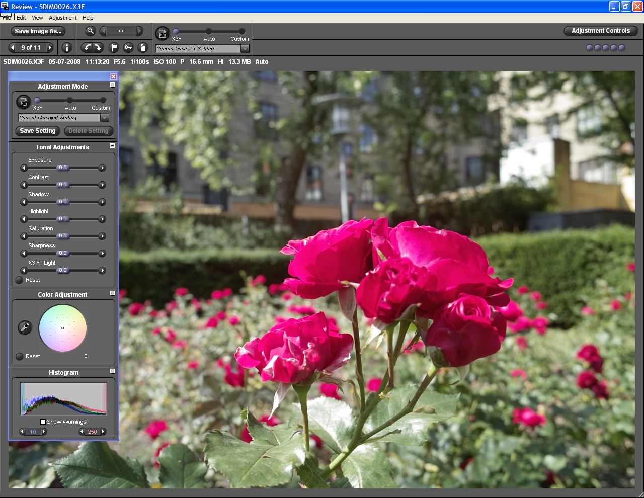Open the panel's Current Unsaved Setting dropdown
Image resolution: width=644 pixels, height=498 pixels.
point(105,118)
